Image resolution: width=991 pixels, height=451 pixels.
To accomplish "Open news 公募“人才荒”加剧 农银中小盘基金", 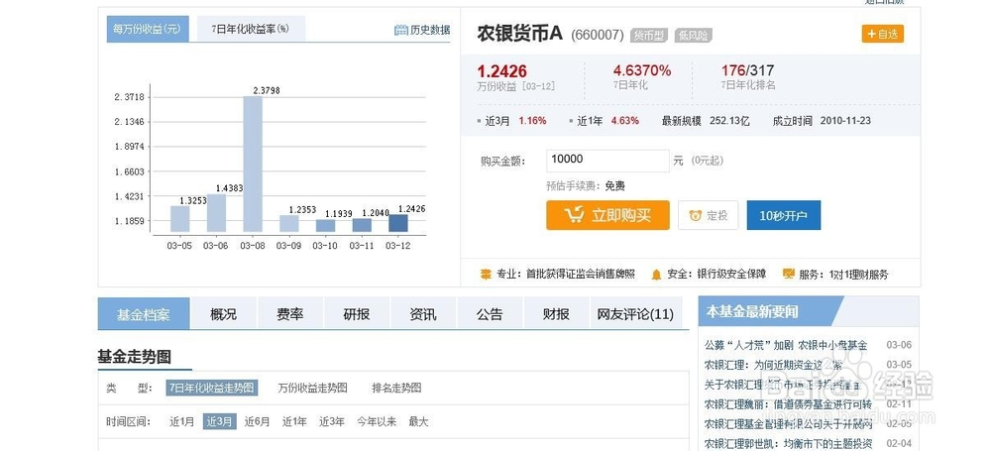I will [786, 345].
